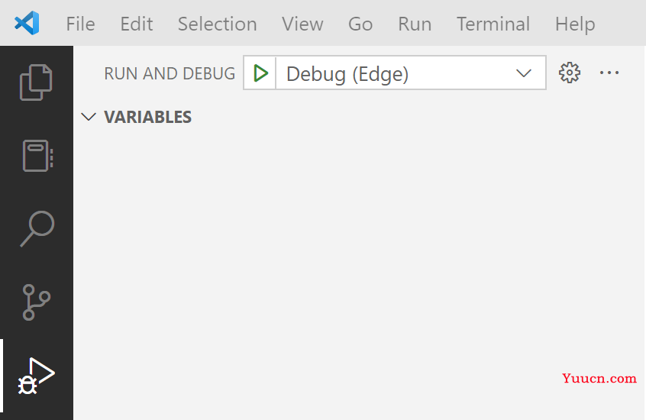The image size is (646, 420).
Task: Open the Terminal menu
Action: click(x=493, y=24)
